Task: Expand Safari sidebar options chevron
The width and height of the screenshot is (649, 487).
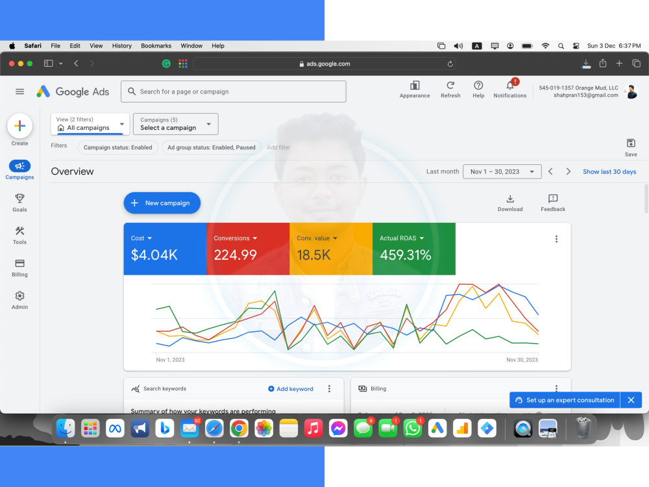Action: (61, 64)
